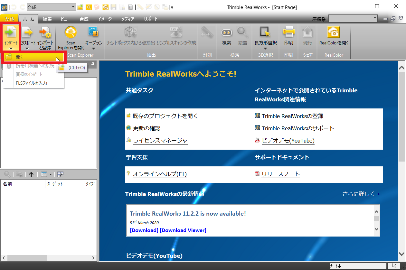Toggle the pin on the left panel header

pyautogui.click(x=93, y=64)
